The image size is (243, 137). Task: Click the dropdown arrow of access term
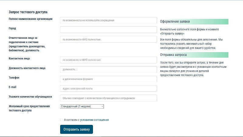[x=102, y=106]
